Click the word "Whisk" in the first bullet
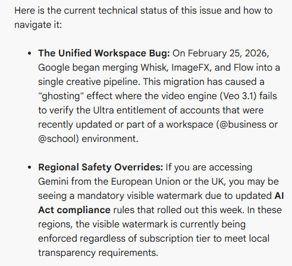The image size is (292, 266). pyautogui.click(x=154, y=68)
